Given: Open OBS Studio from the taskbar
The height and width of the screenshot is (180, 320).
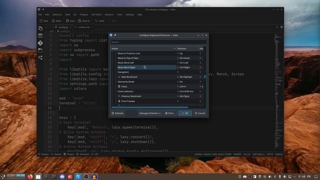Looking at the screenshot, I should [x=86, y=176].
